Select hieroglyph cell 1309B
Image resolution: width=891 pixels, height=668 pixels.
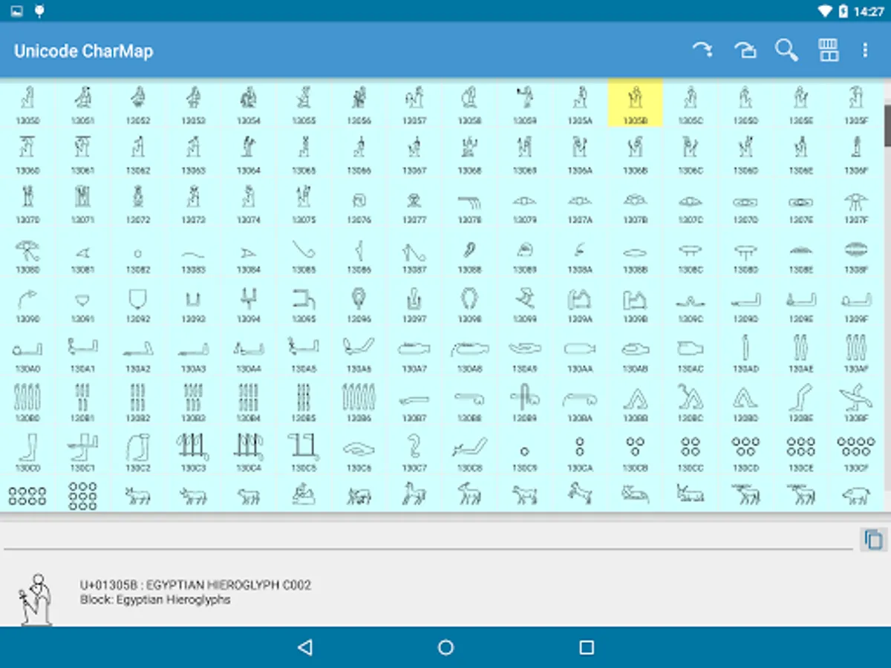click(636, 302)
